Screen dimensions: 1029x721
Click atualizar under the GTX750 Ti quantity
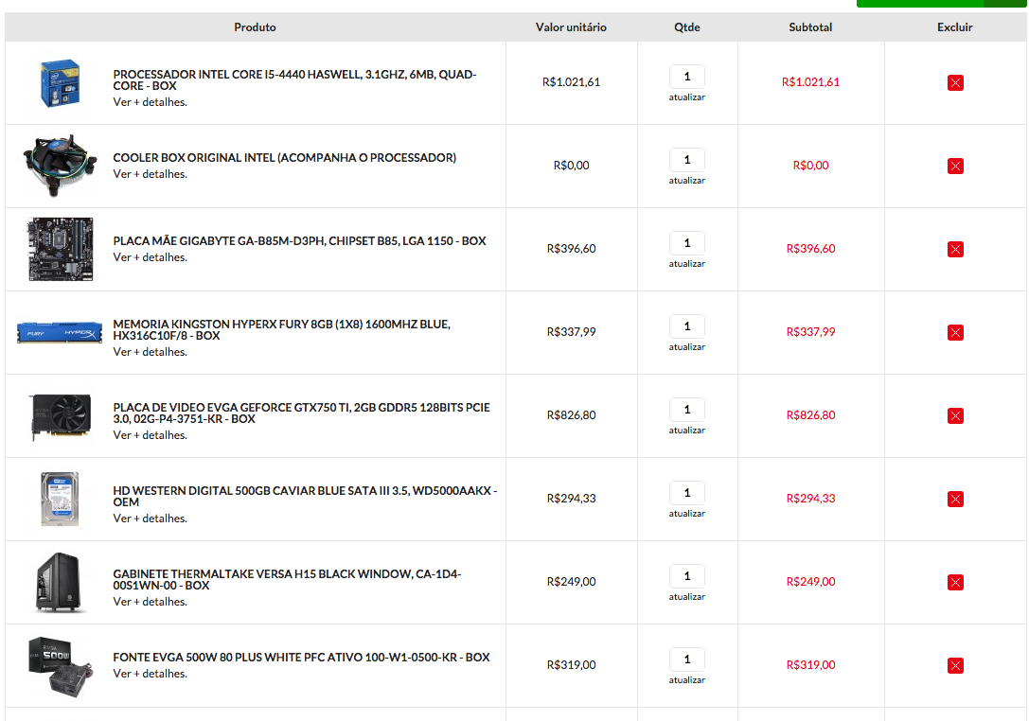tap(687, 431)
